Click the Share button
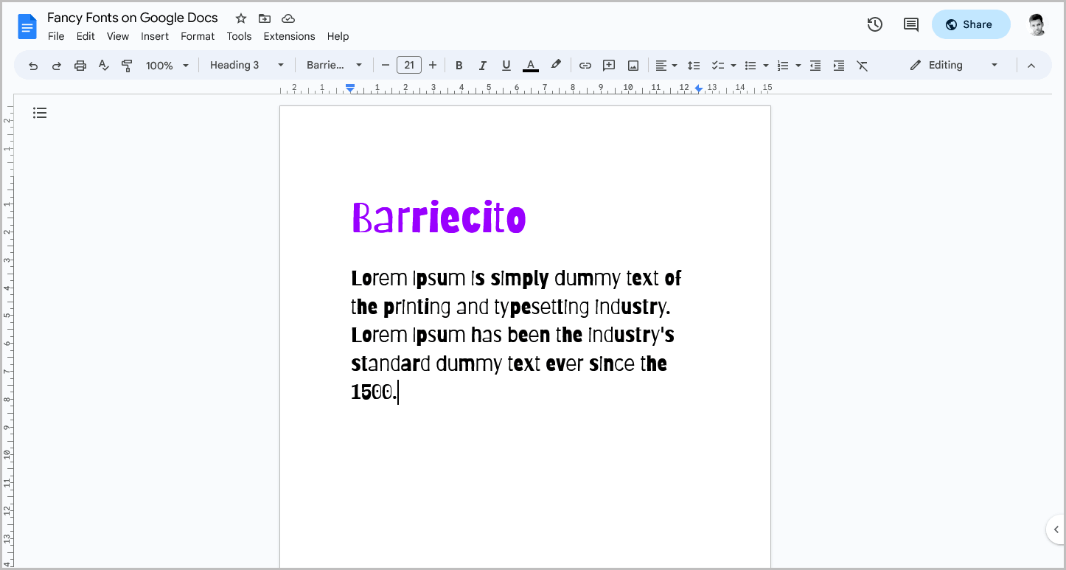This screenshot has height=570, width=1066. tap(971, 24)
